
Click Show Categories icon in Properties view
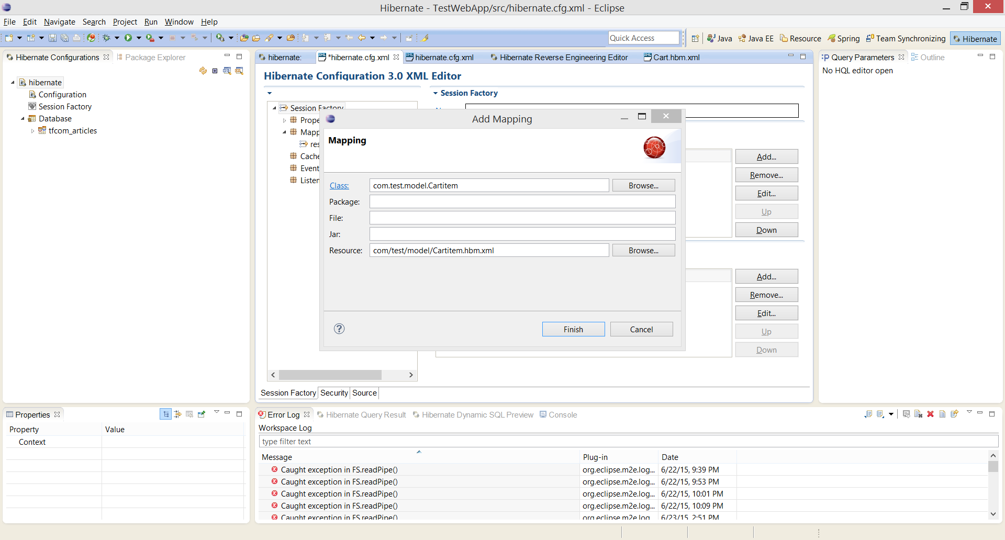point(165,414)
